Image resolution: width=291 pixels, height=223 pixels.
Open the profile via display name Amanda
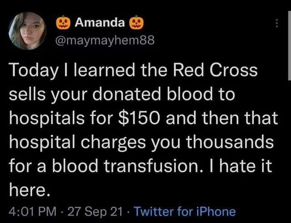(100, 22)
